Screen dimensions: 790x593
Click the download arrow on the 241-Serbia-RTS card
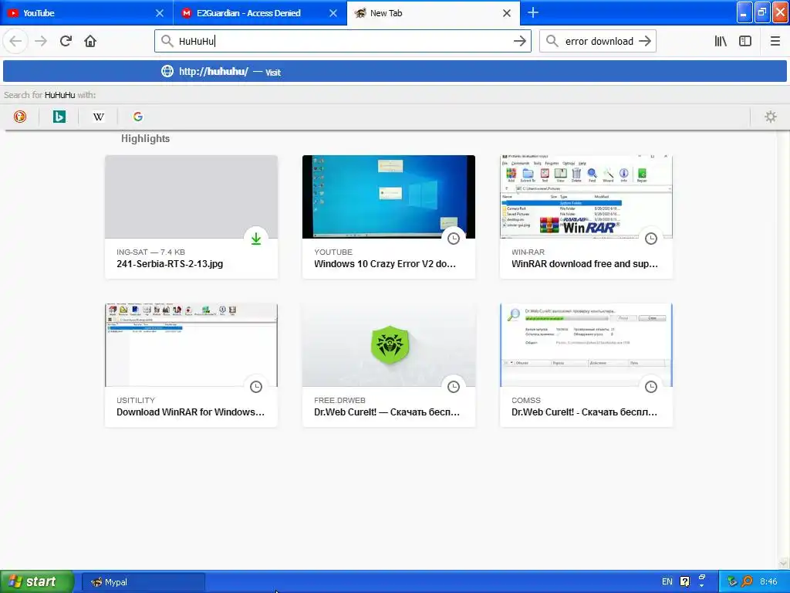click(256, 239)
